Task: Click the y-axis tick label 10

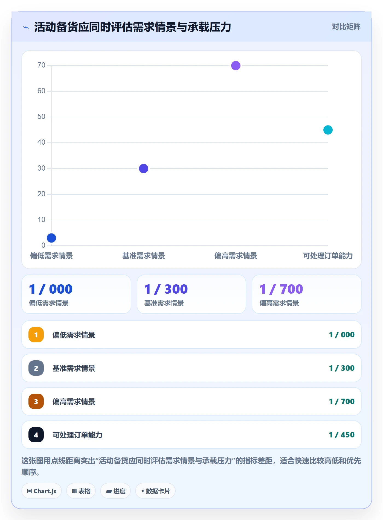Action: (42, 220)
